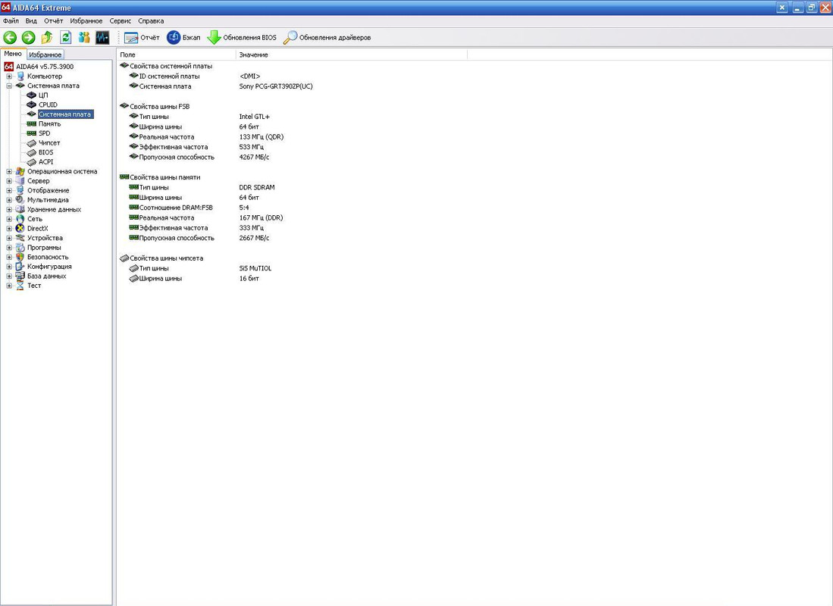Click the Операционная система Windows icon

20,171
